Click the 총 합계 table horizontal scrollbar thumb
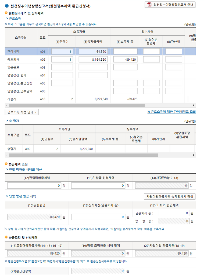 (x=83, y=155)
